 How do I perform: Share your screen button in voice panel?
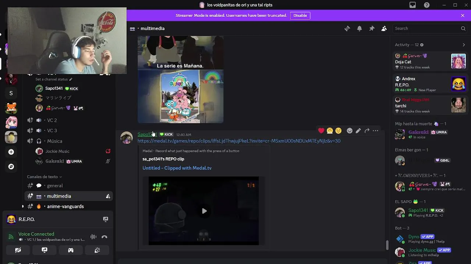tap(45, 250)
